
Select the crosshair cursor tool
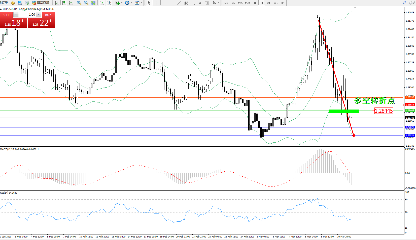tap(156, 3)
